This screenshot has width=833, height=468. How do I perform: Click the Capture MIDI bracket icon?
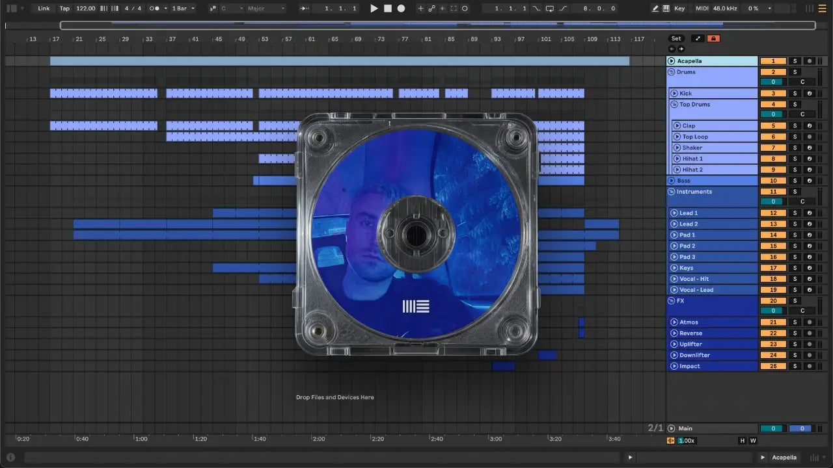point(454,8)
